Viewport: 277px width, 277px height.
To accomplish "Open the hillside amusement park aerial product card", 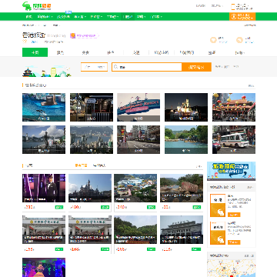I will click(135, 188).
